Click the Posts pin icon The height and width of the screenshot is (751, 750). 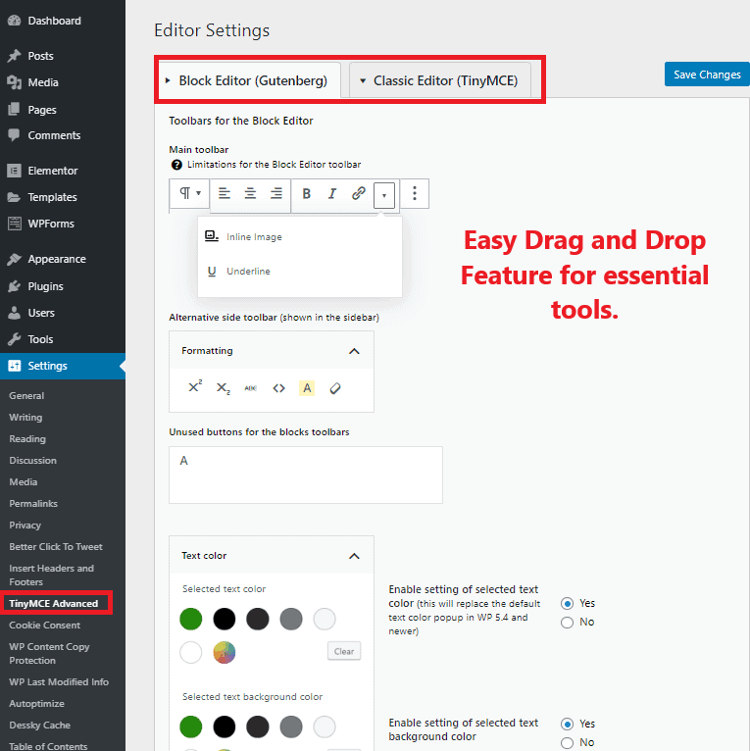(15, 56)
